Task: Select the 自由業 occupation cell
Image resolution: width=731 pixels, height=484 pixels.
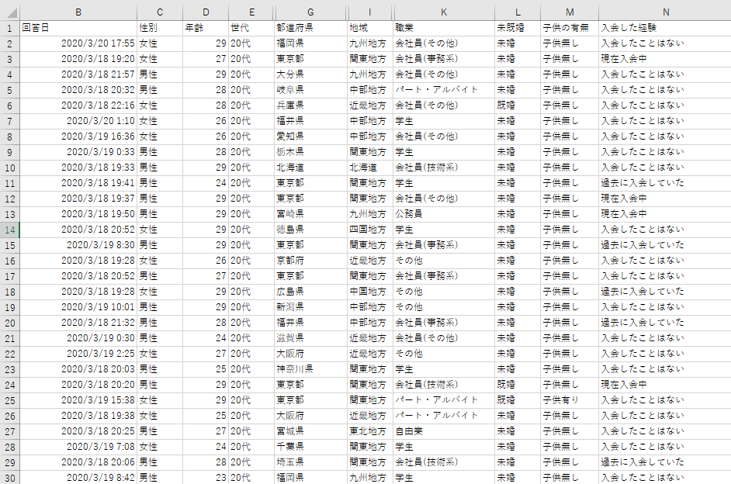Action: tap(443, 431)
